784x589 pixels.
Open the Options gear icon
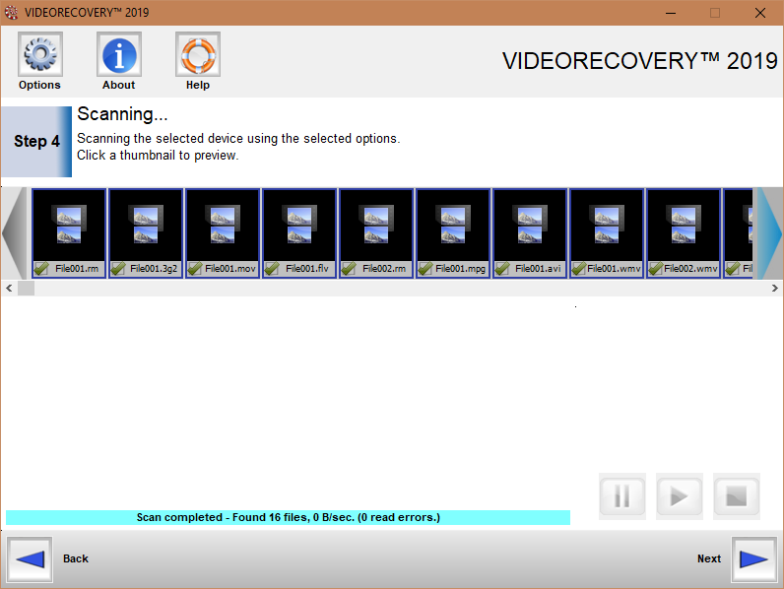pos(39,55)
